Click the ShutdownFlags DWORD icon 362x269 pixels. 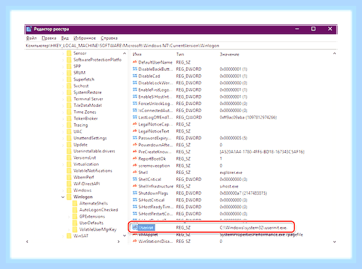[135, 193]
